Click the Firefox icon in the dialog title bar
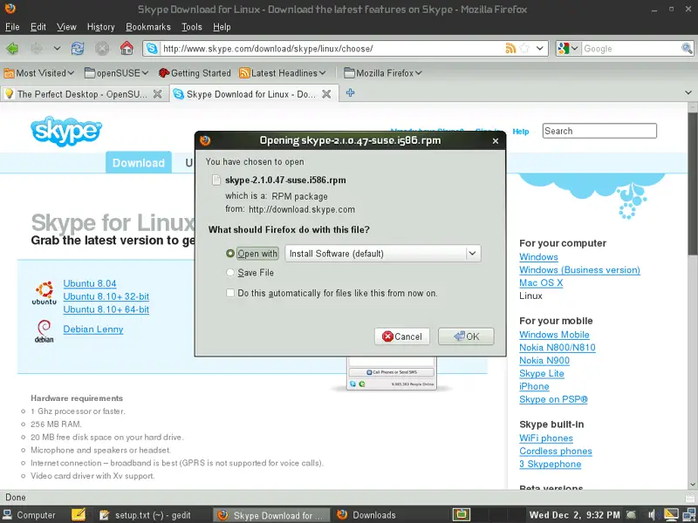This screenshot has height=523, width=698. [205, 140]
